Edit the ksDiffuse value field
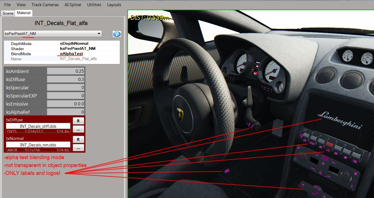Screen dimensions: 374x198 (66, 79)
